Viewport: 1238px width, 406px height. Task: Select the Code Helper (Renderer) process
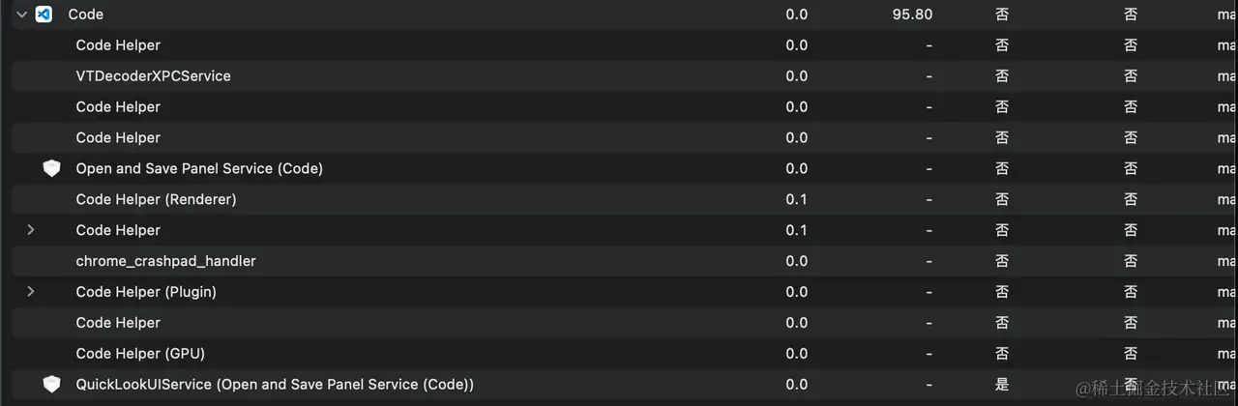pos(156,199)
